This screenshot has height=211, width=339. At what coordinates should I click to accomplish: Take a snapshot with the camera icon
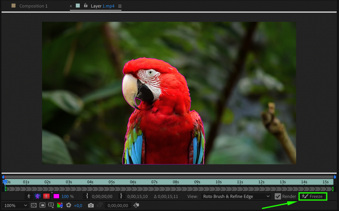[91, 205]
